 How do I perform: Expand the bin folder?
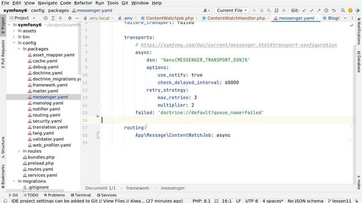[x=14, y=37]
